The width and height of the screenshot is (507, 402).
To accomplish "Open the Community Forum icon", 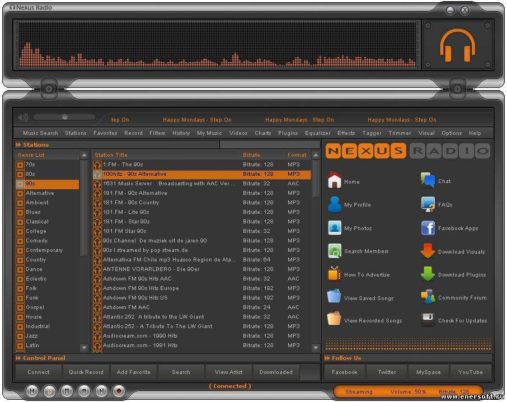I will coord(428,297).
